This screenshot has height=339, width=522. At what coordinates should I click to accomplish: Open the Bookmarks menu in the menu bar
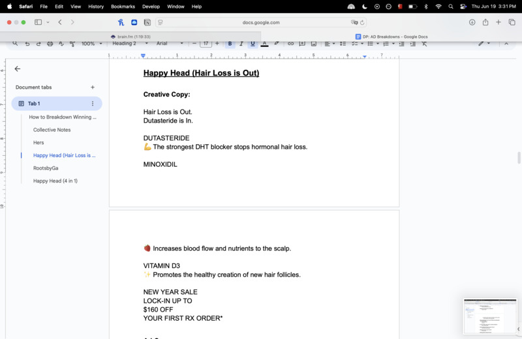(x=123, y=7)
